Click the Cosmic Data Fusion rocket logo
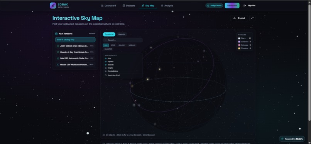Image resolution: width=311 pixels, height=144 pixels. pos(53,5)
